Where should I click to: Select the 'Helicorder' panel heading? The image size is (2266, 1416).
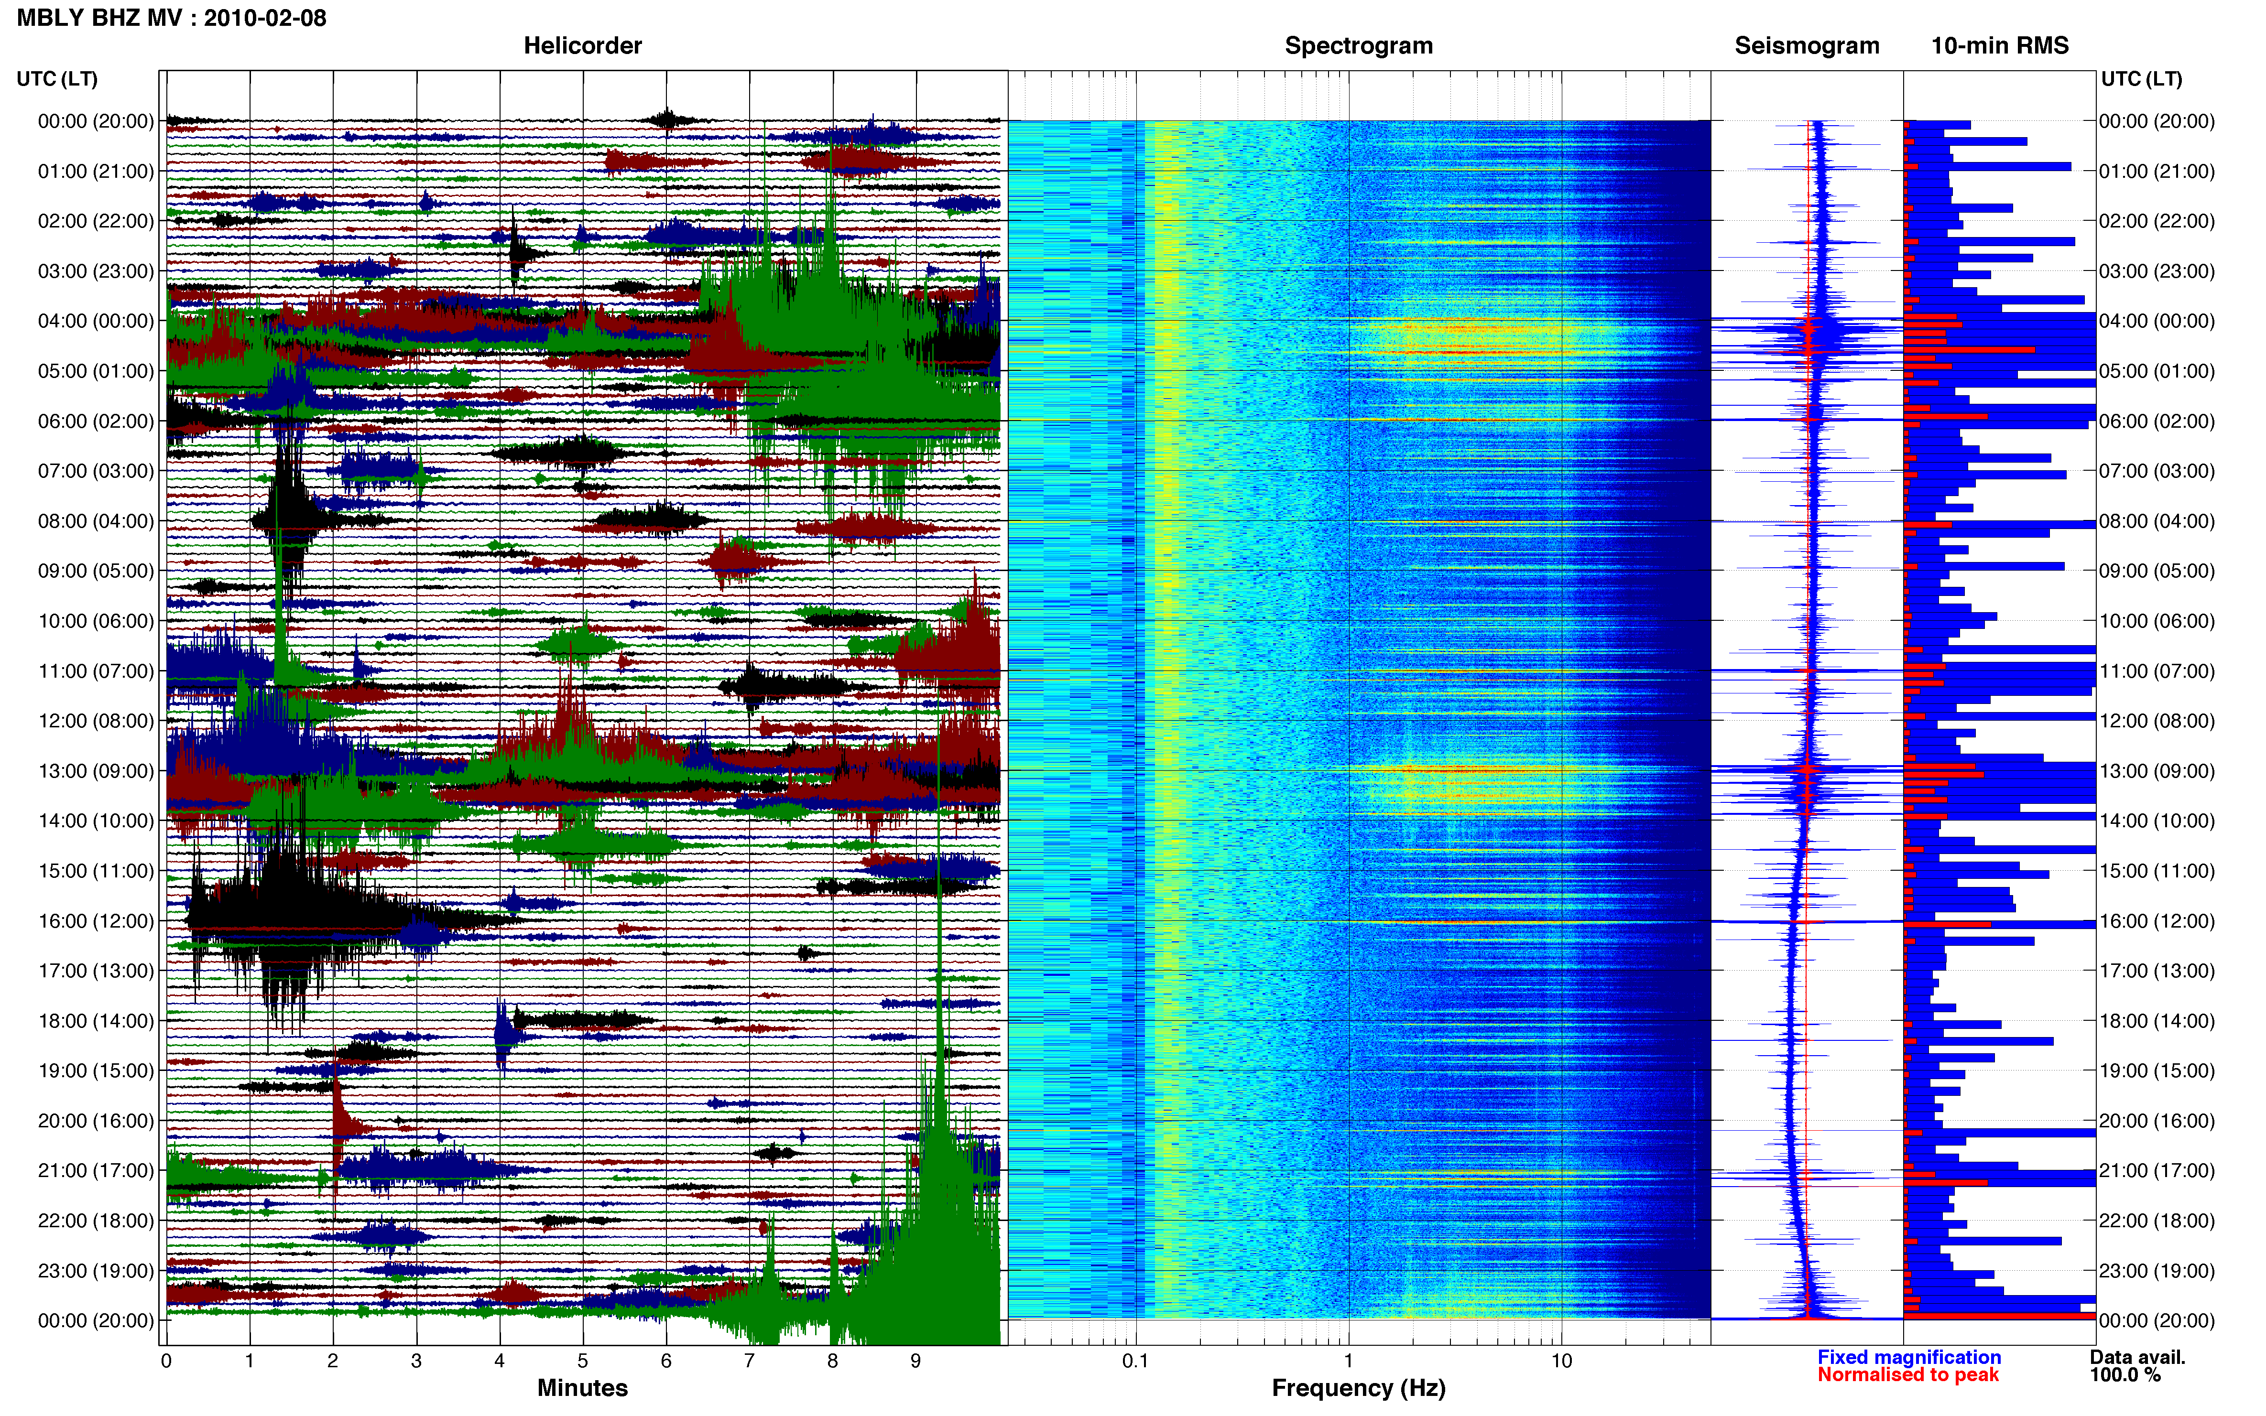pyautogui.click(x=583, y=45)
